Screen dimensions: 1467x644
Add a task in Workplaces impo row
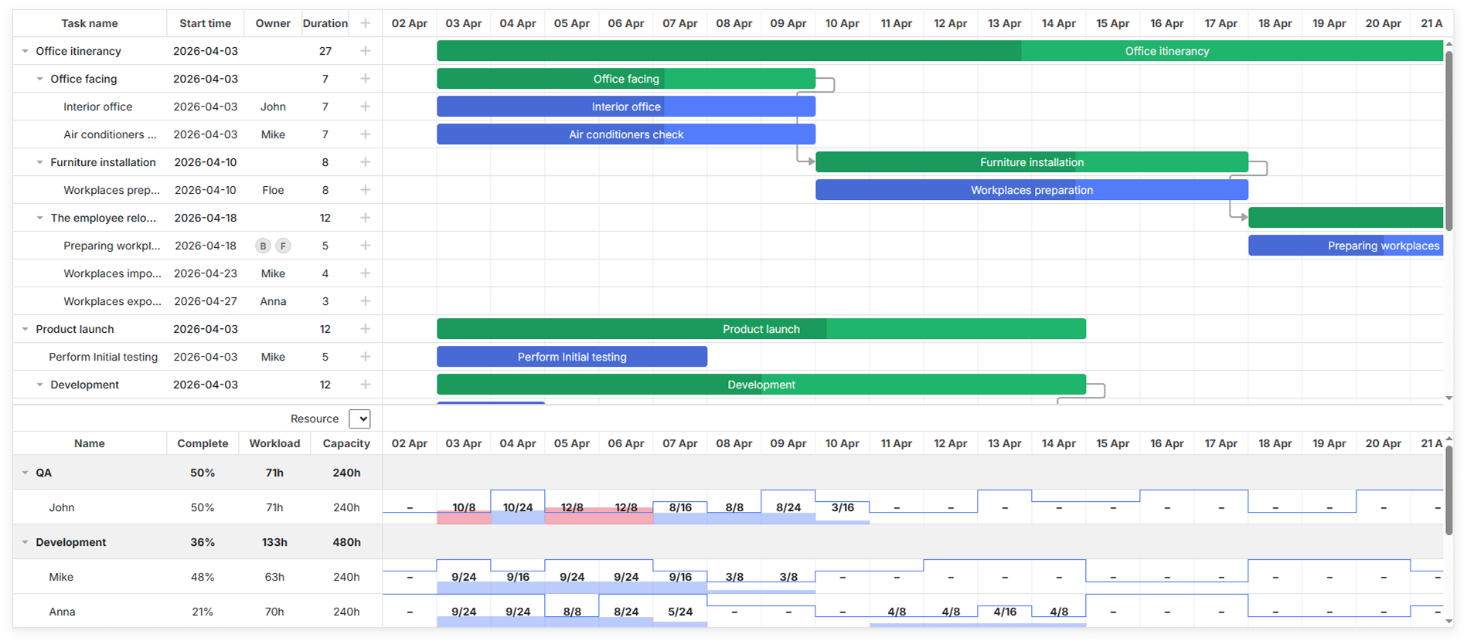pos(366,273)
